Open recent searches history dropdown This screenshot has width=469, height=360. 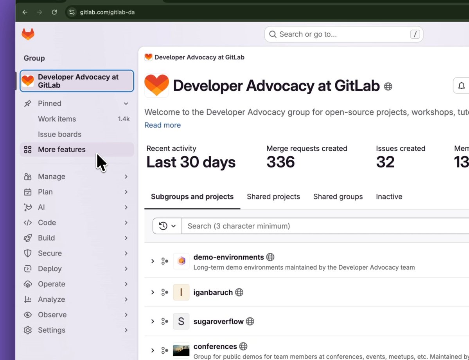click(x=167, y=226)
